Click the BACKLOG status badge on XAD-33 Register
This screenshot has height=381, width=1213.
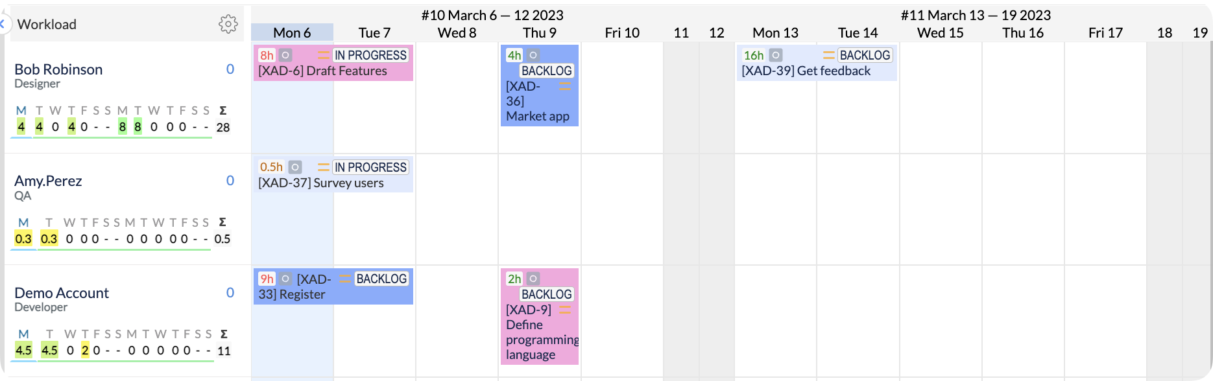382,279
